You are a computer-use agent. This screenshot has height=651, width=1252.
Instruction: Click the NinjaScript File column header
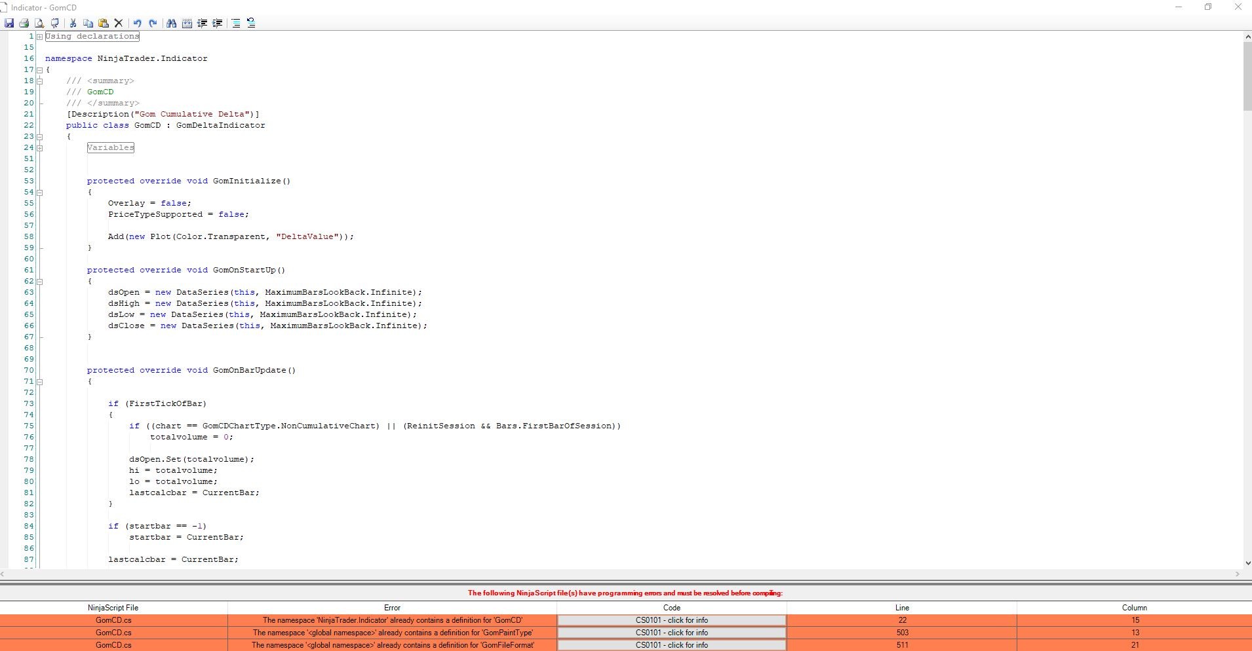pos(113,608)
